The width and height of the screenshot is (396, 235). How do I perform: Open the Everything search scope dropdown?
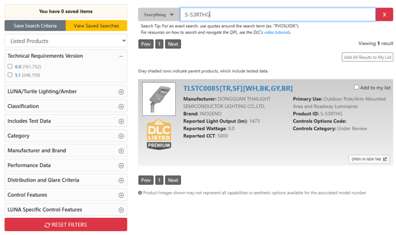click(x=159, y=15)
